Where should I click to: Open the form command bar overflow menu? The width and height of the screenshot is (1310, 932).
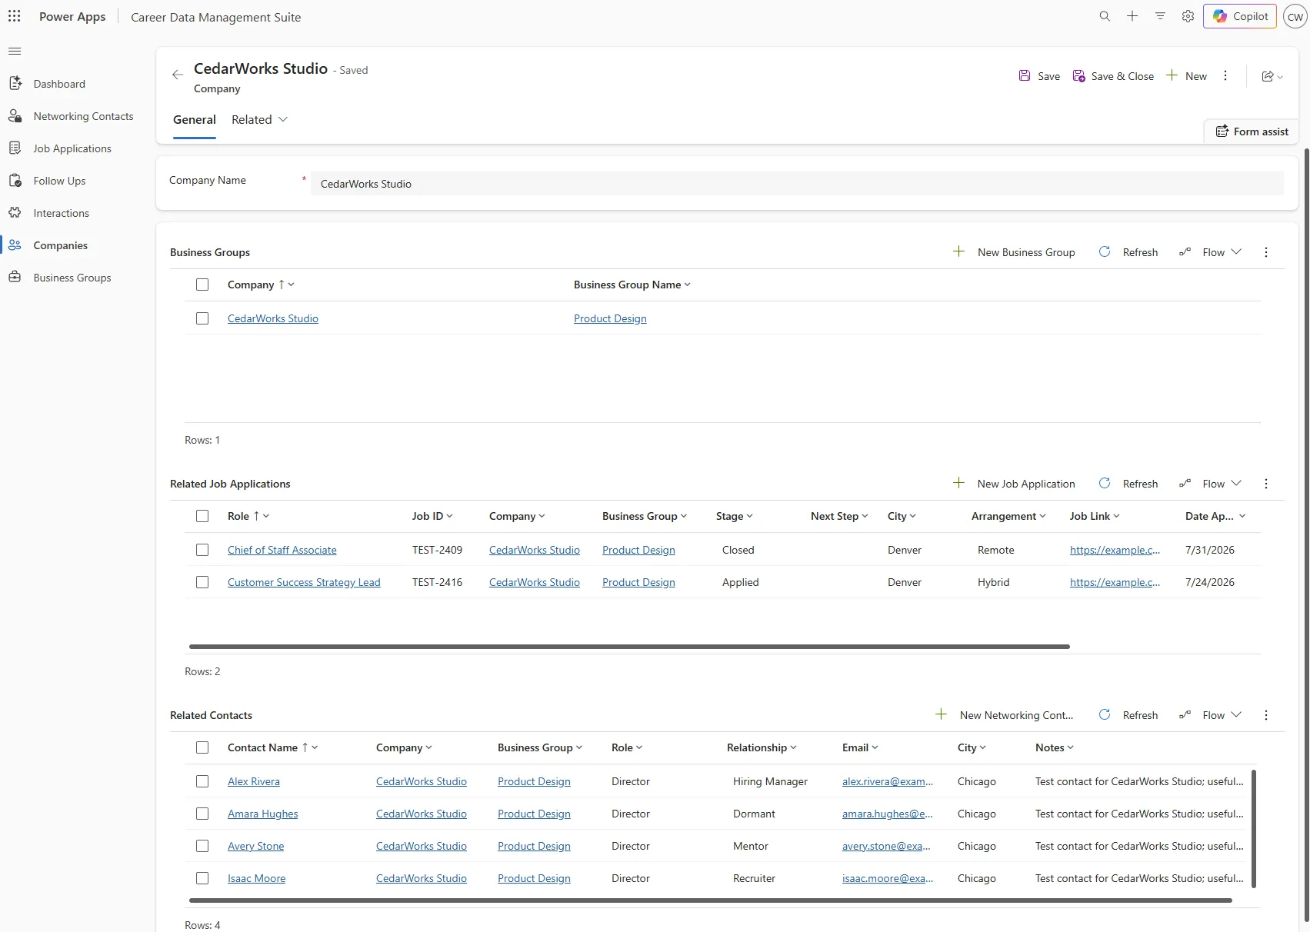(x=1225, y=76)
